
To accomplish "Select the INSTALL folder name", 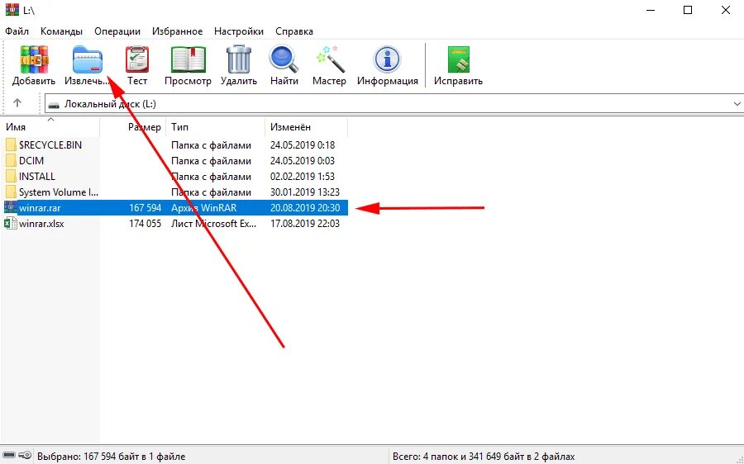I will (37, 177).
